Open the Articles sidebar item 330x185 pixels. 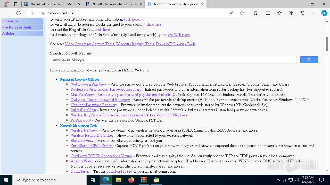tap(22, 33)
